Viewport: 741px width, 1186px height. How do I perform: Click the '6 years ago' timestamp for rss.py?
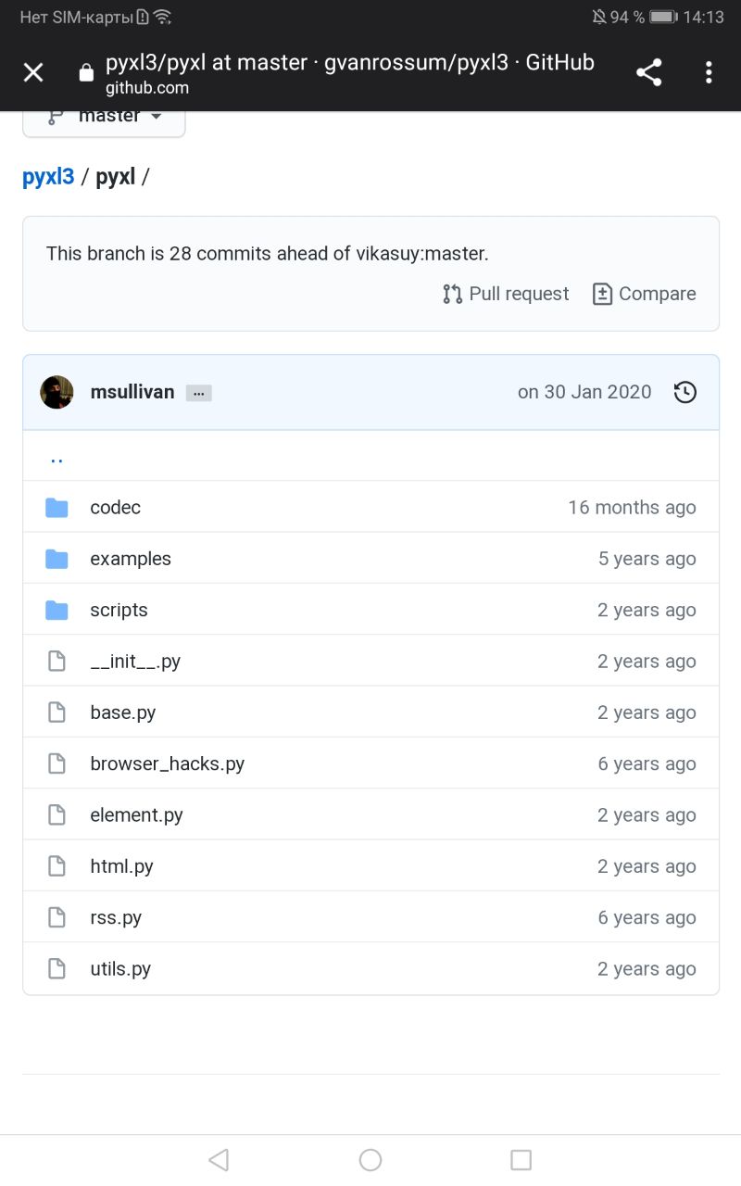tap(647, 917)
